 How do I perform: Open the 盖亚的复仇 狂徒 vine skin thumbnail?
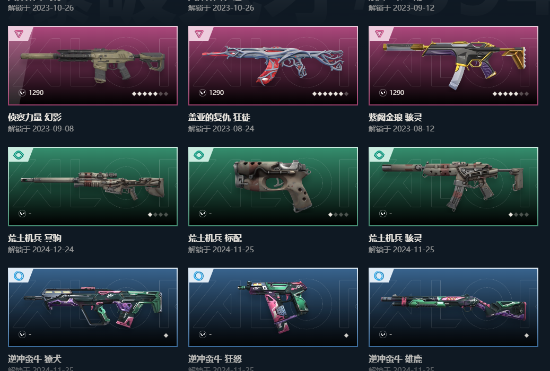tap(273, 66)
